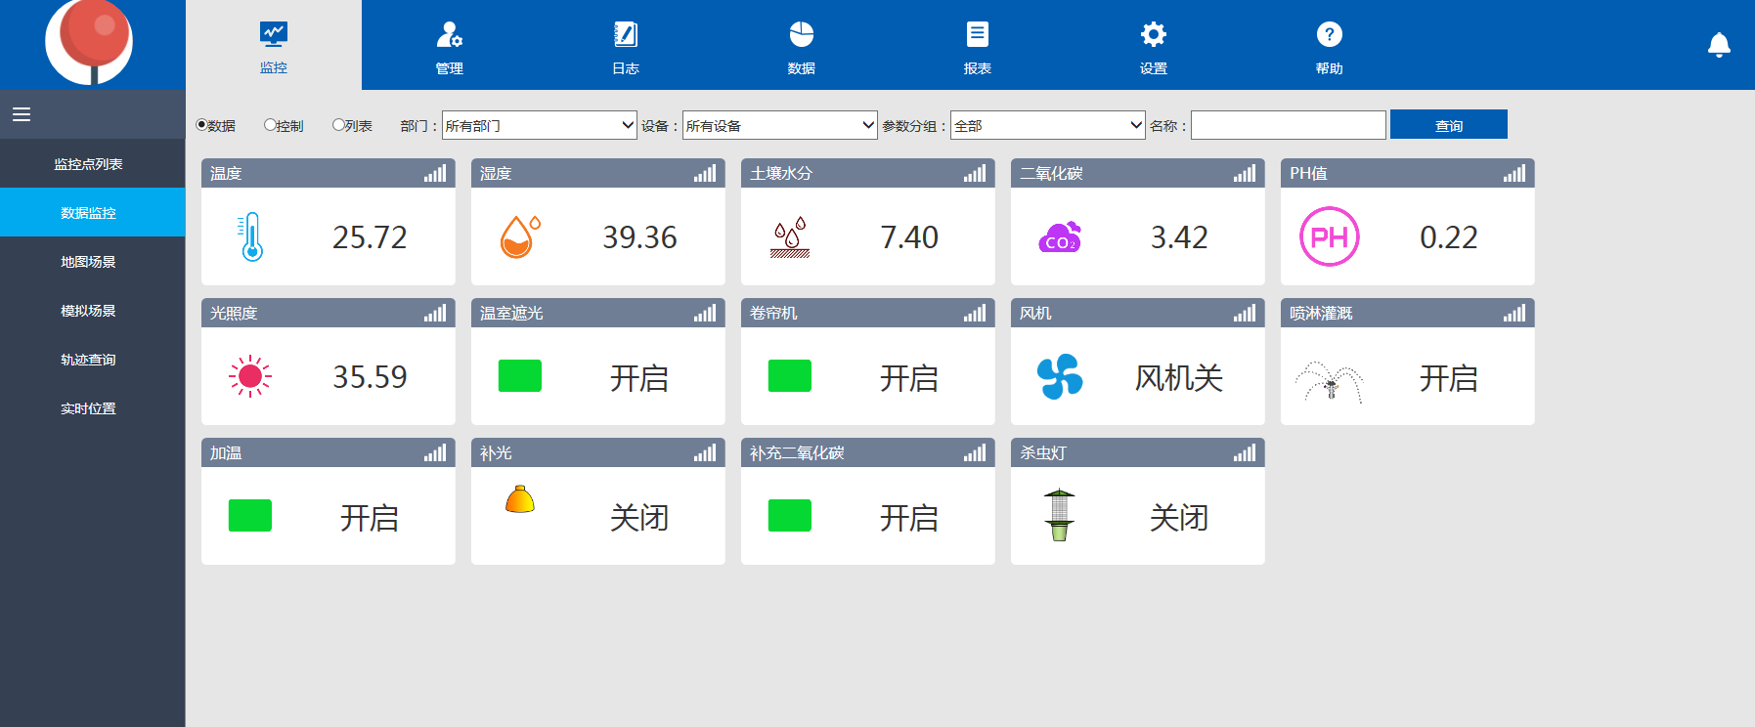Toggle the hamburger sidebar menu
The width and height of the screenshot is (1755, 727).
[22, 114]
